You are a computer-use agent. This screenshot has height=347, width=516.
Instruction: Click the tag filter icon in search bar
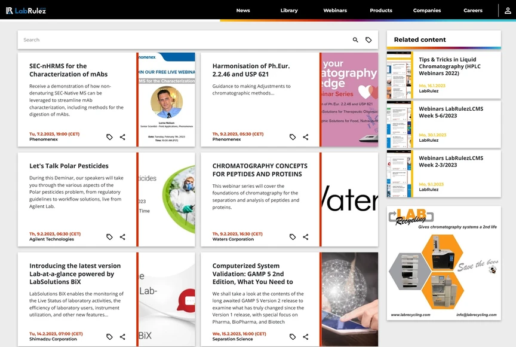(368, 40)
